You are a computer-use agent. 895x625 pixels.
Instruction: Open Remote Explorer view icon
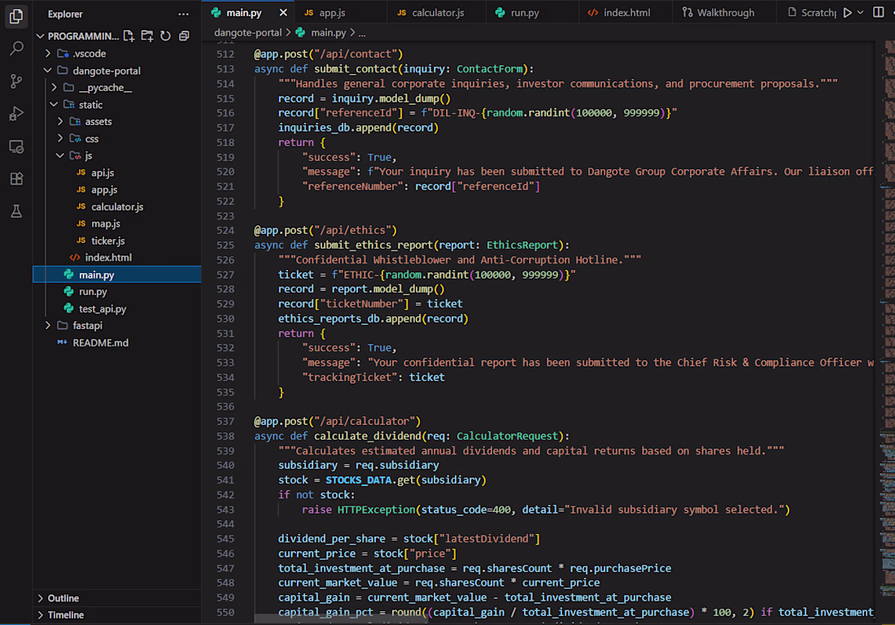pyautogui.click(x=16, y=146)
